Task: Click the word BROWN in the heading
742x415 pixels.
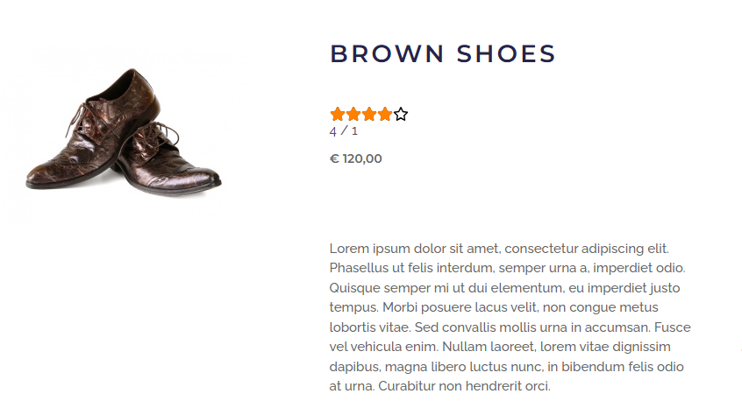Action: 387,53
